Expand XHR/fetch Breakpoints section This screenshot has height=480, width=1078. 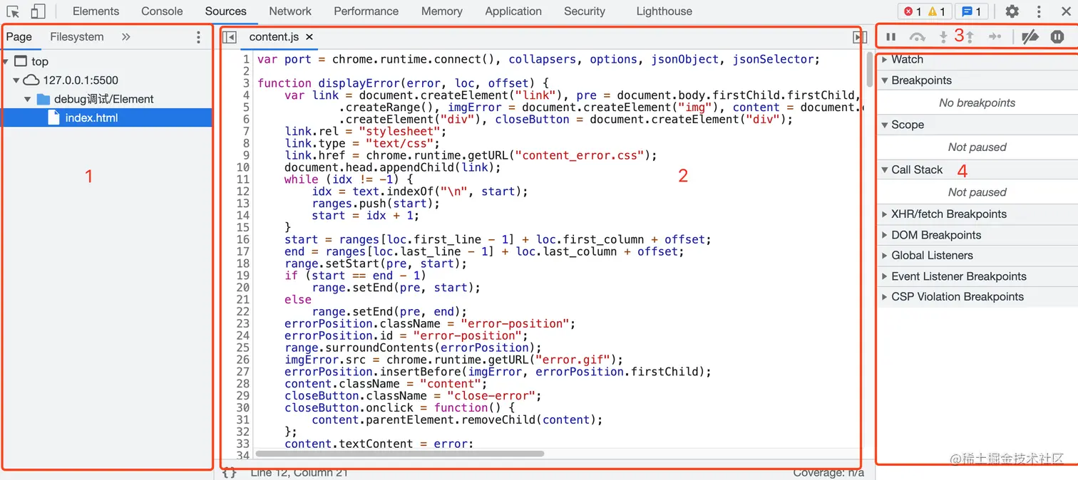pyautogui.click(x=885, y=214)
